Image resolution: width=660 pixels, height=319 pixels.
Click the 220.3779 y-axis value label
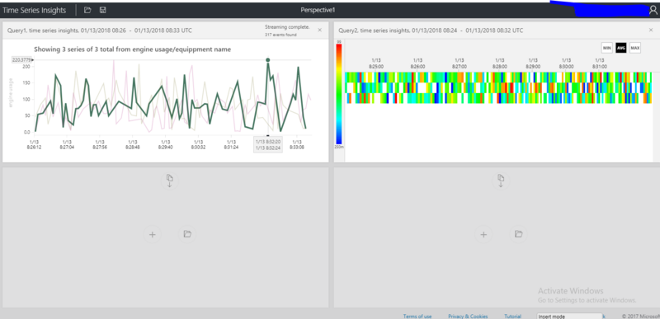(22, 59)
